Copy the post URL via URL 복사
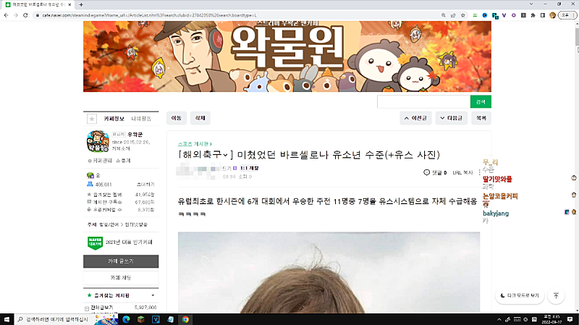 (x=462, y=172)
